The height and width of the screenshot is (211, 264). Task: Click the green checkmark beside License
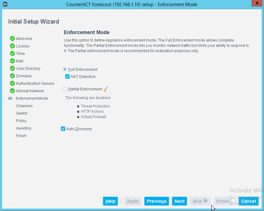click(12, 46)
